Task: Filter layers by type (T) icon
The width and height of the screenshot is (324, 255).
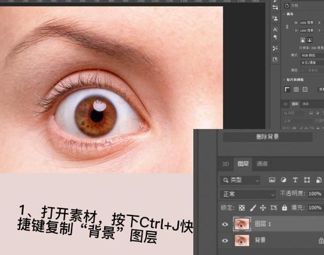Action: (x=295, y=180)
